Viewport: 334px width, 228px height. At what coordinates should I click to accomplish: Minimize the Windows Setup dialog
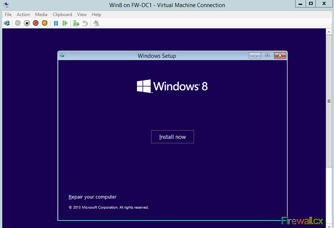tap(255, 56)
